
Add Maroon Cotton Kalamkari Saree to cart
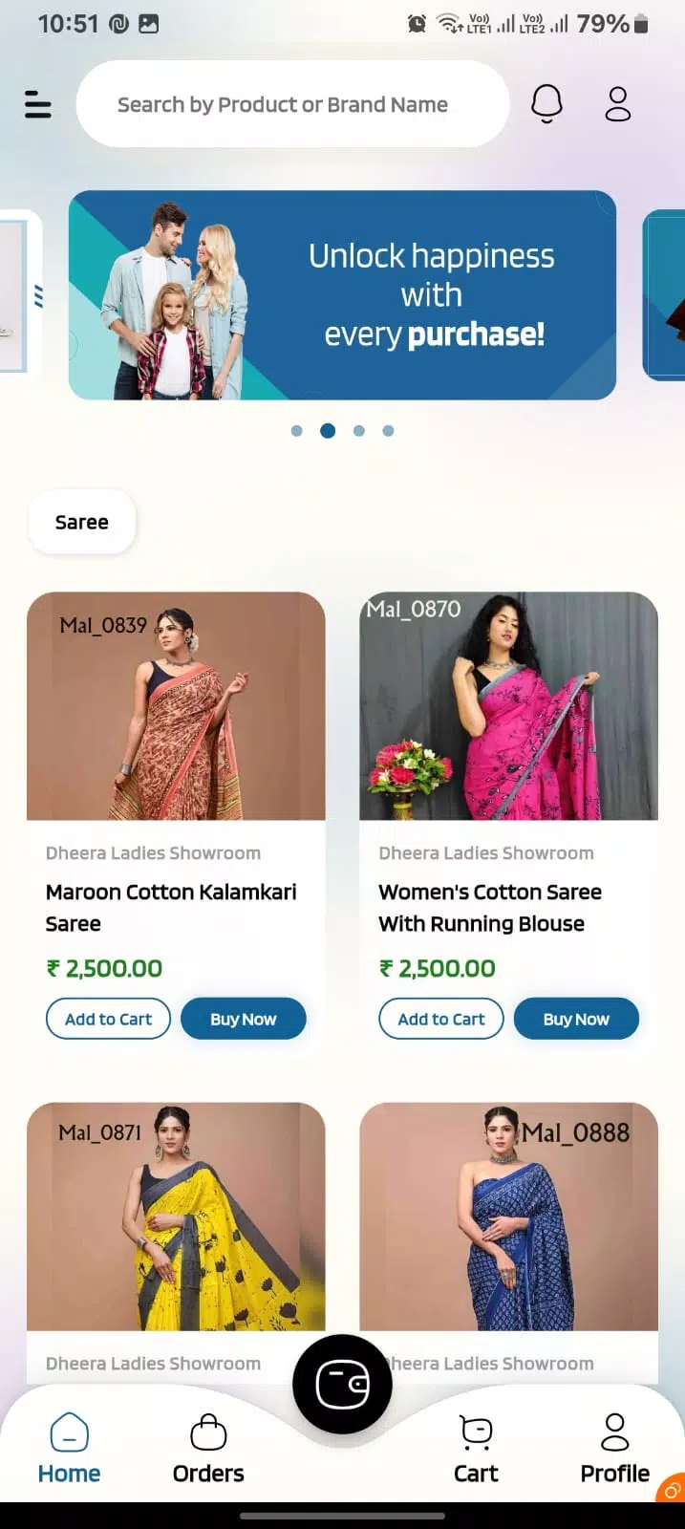pyautogui.click(x=108, y=1019)
